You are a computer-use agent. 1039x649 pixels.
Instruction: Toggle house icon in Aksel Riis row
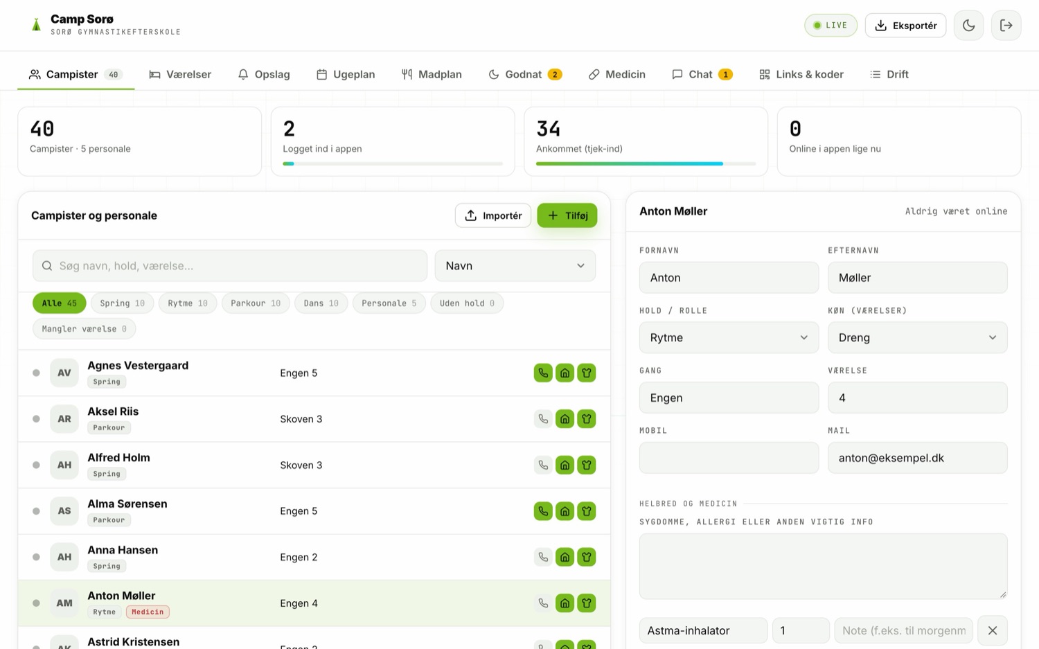(x=565, y=419)
